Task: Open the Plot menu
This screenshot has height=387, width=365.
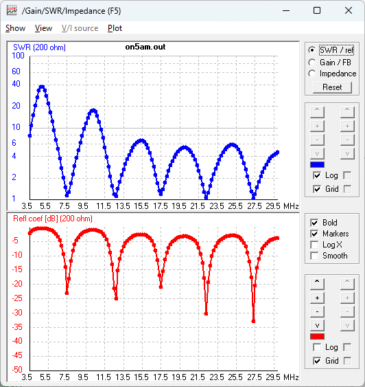Action: point(115,28)
